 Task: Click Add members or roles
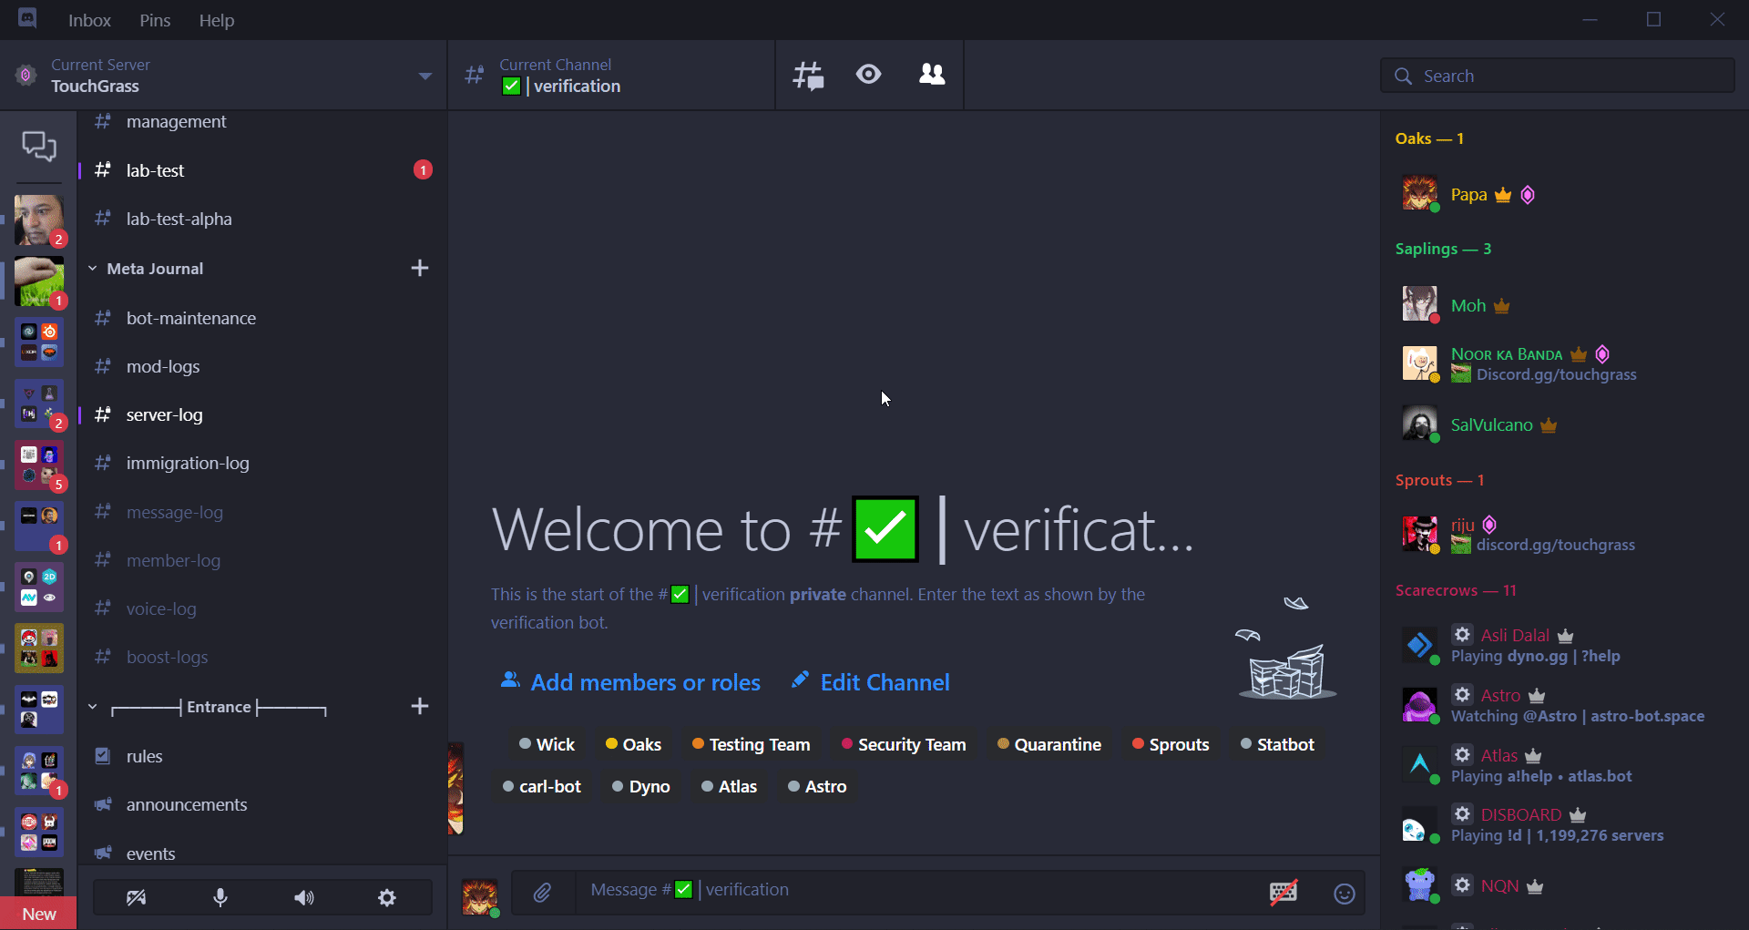pyautogui.click(x=645, y=681)
